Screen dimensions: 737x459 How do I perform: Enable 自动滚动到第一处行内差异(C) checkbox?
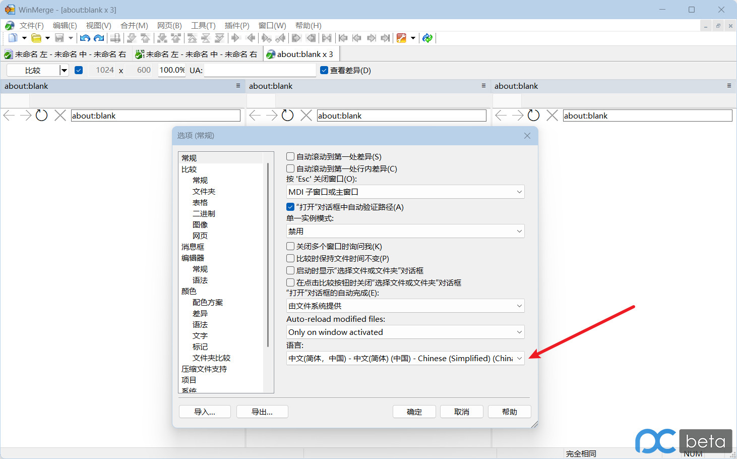point(290,168)
